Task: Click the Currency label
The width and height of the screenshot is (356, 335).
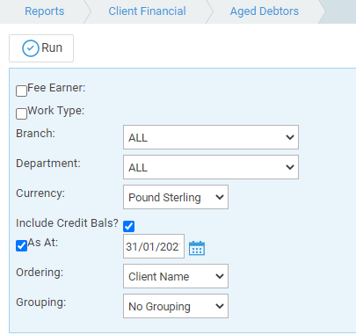Action: click(x=40, y=193)
